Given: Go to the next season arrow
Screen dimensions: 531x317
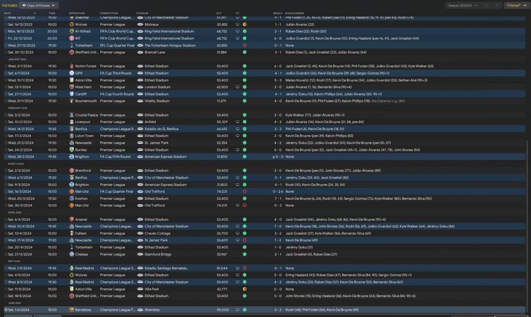Looking at the screenshot, I should tap(497, 5).
